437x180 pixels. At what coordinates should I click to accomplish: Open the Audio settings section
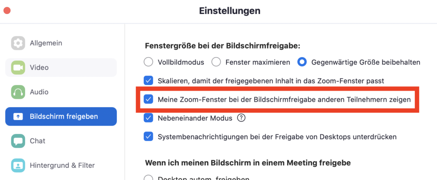[61, 92]
